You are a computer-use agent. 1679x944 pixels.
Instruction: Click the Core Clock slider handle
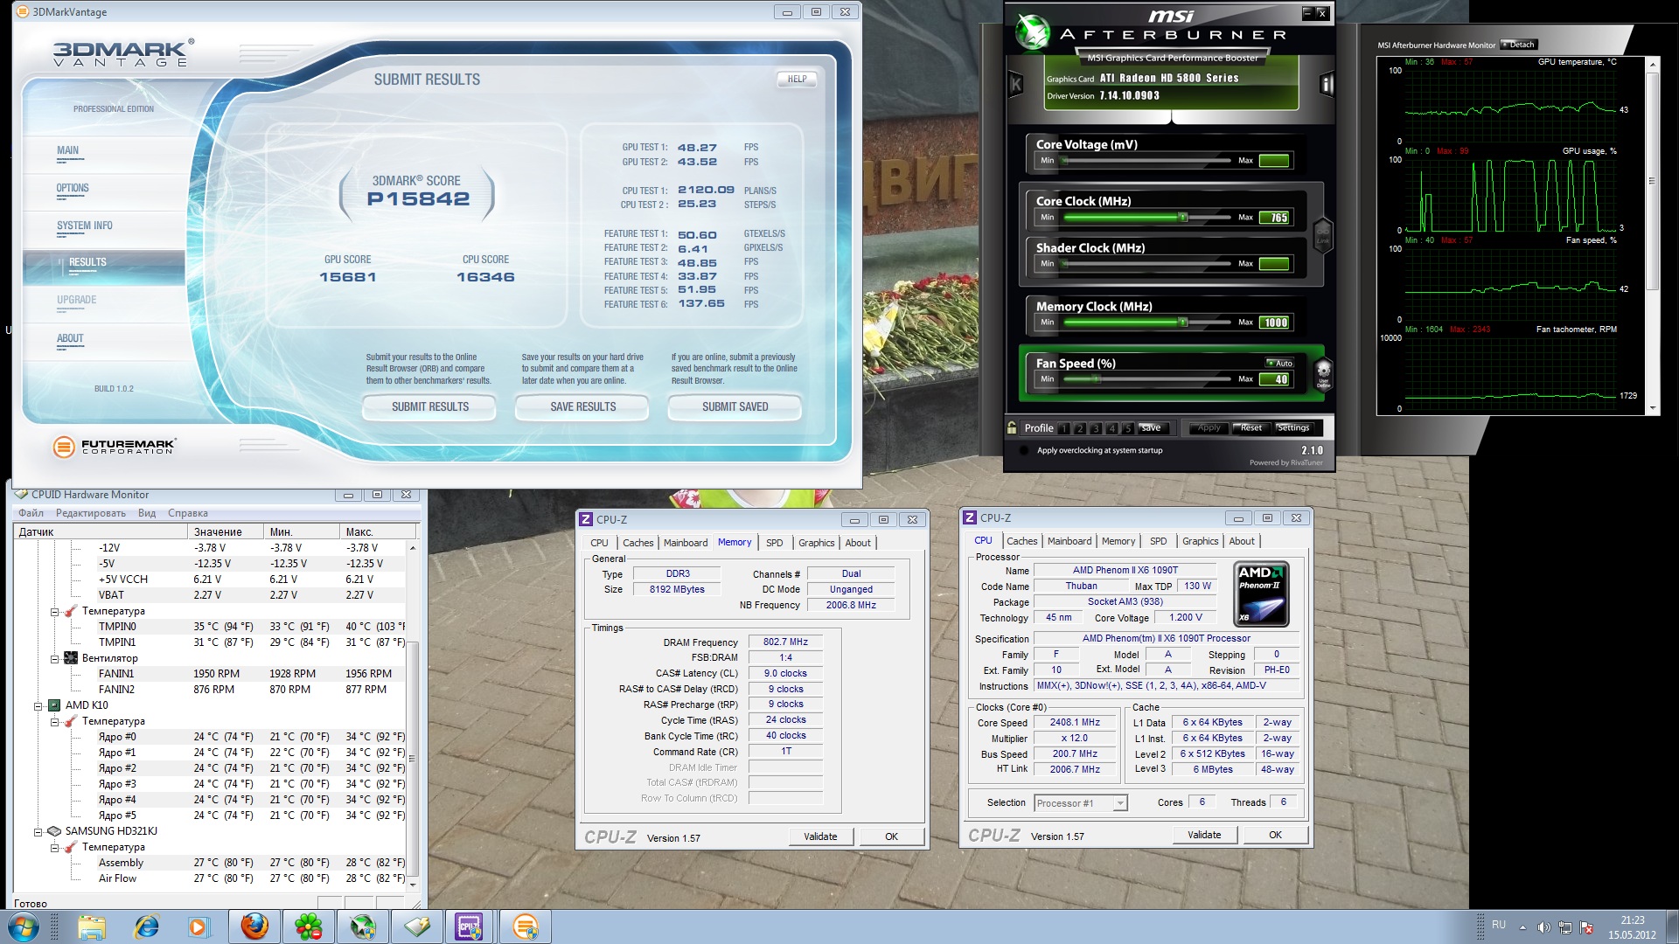coord(1183,218)
